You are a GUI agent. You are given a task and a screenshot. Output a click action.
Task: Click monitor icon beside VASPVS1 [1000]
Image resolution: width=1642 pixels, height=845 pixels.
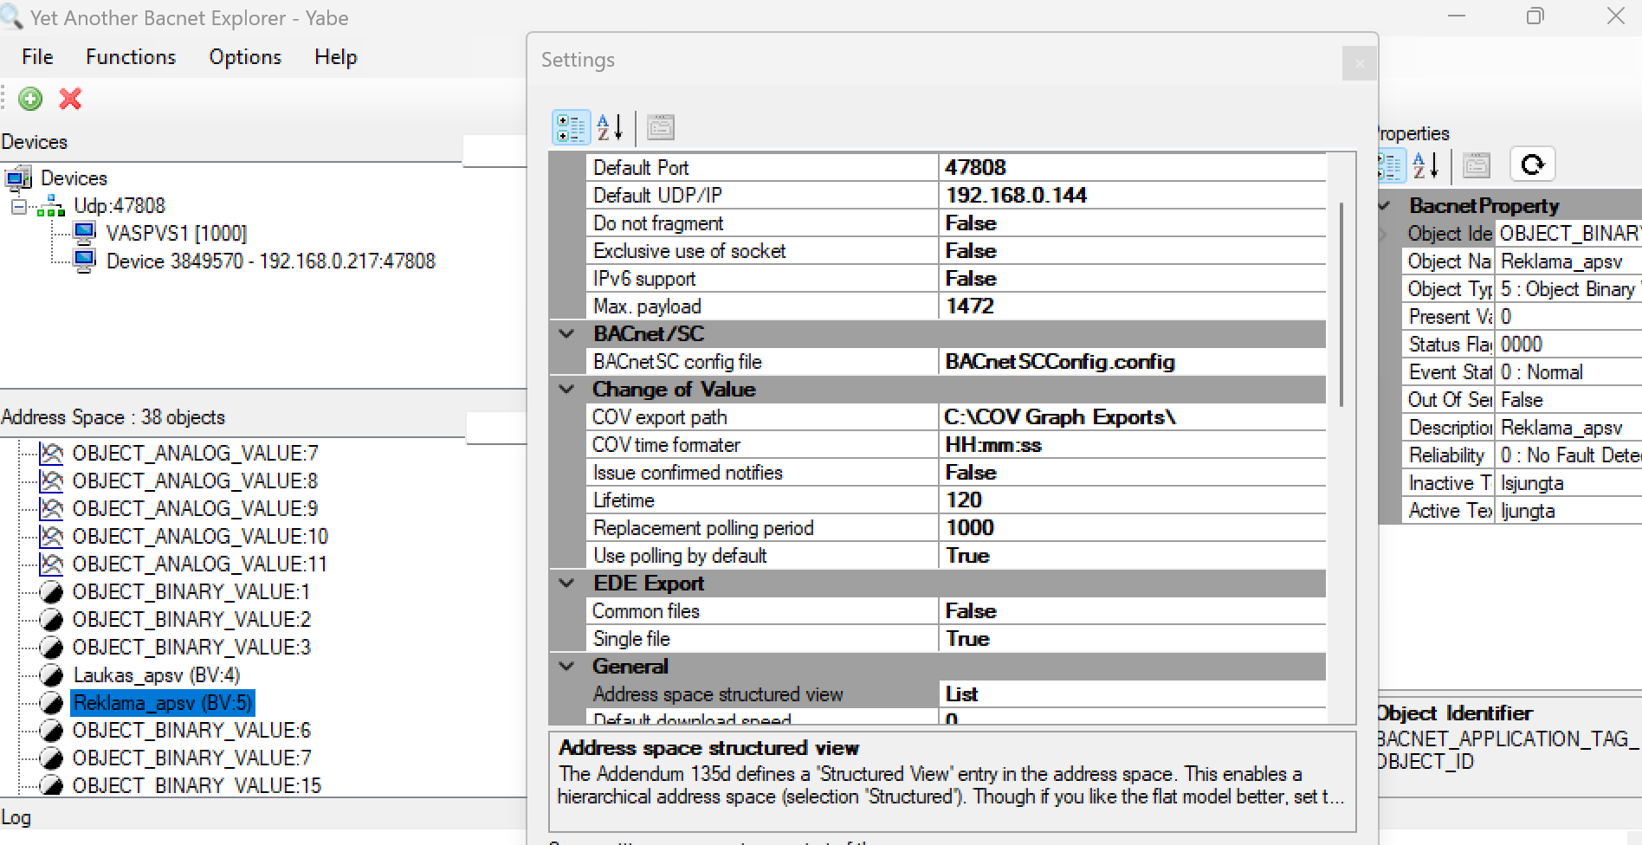point(84,233)
